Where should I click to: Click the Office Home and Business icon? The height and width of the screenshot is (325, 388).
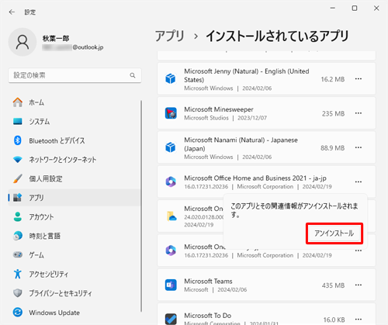[x=171, y=182]
